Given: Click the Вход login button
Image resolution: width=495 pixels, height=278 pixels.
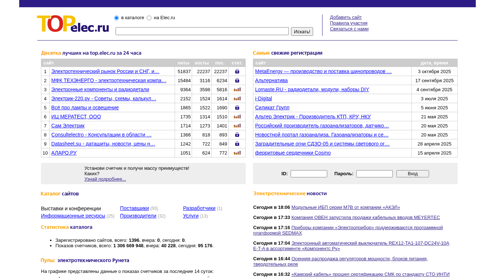Looking at the screenshot, I should pyautogui.click(x=412, y=174).
